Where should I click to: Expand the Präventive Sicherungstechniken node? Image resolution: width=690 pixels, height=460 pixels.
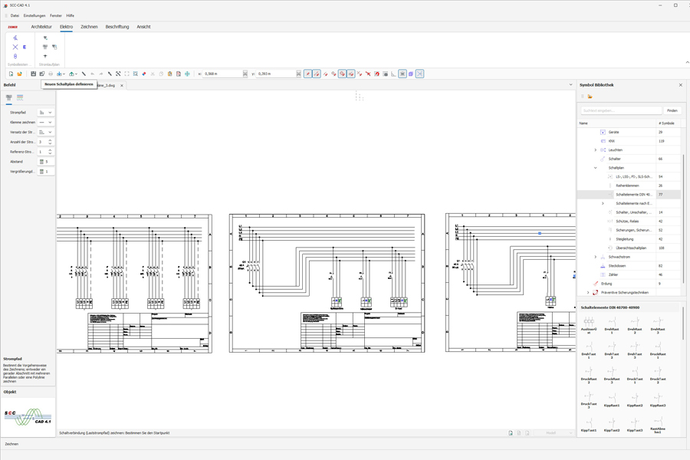[588, 293]
